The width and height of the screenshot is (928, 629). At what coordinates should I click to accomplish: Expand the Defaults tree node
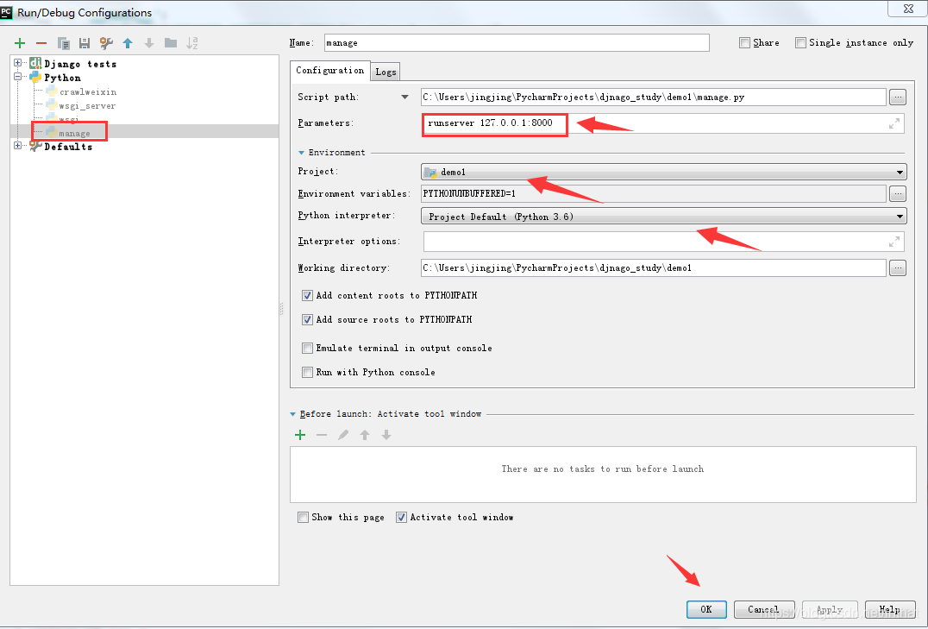[x=18, y=146]
